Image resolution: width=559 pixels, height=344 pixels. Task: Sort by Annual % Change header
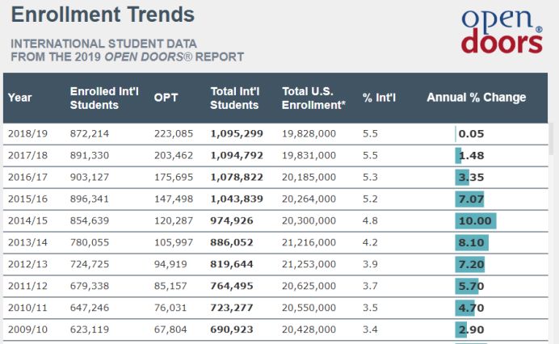click(x=476, y=98)
